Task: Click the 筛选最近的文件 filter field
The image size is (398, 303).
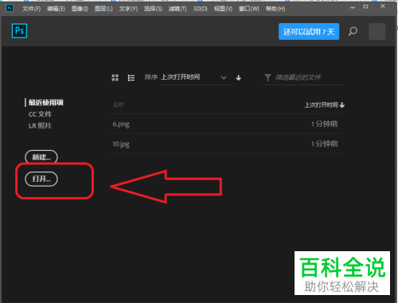Action: (x=303, y=77)
